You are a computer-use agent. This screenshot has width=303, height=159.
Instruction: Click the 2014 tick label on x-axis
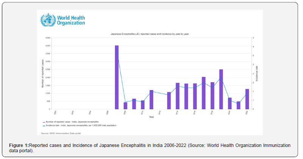tap(177, 113)
